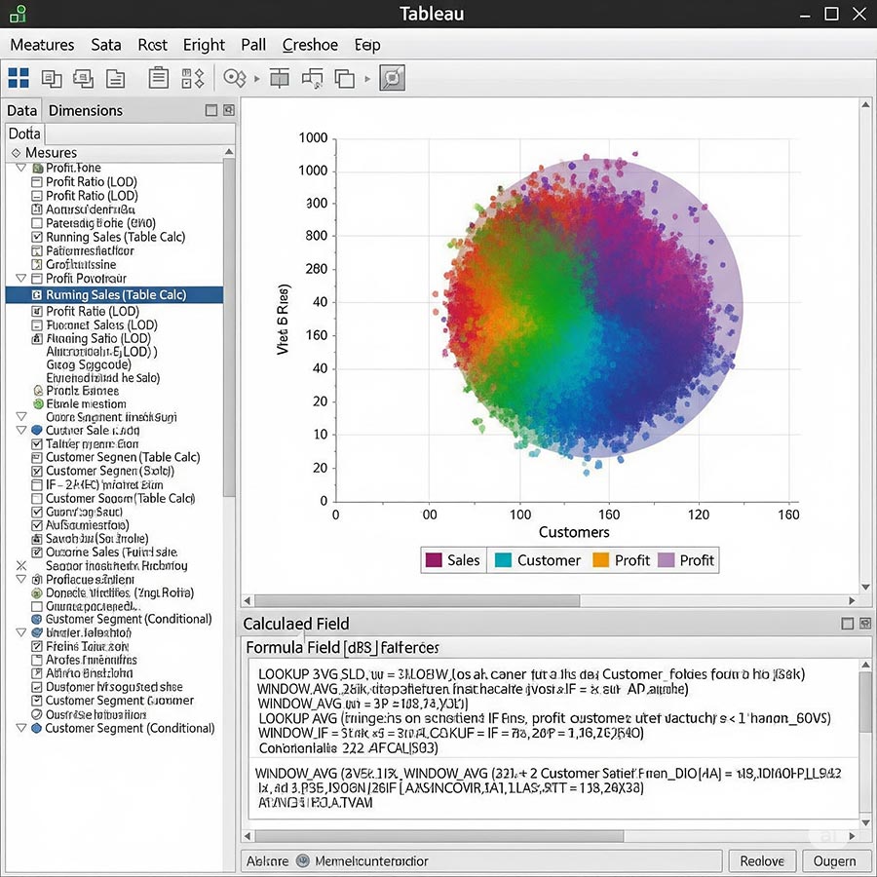This screenshot has height=877, width=877.
Task: Click the Reolove button
Action: coord(762,860)
